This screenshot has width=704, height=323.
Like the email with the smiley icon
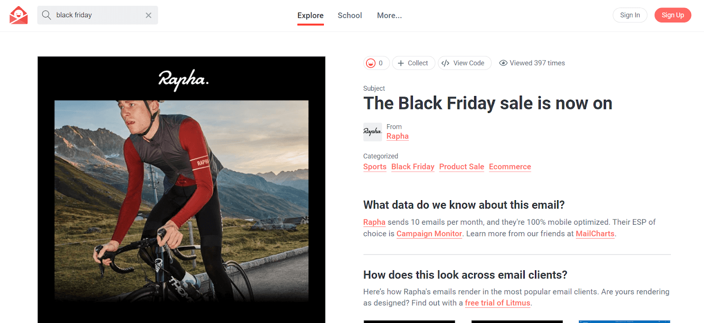pyautogui.click(x=376, y=63)
